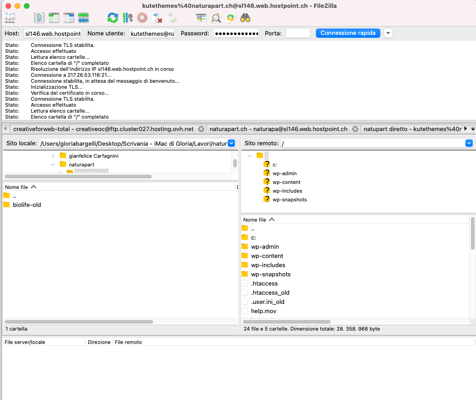
Task: Close the naturapart.ch tab
Action: (x=355, y=129)
